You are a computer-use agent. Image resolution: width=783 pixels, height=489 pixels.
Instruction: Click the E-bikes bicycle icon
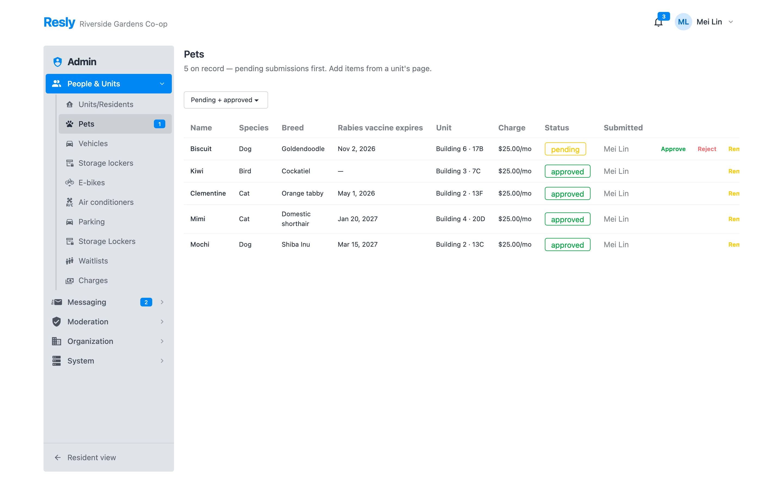pyautogui.click(x=70, y=183)
